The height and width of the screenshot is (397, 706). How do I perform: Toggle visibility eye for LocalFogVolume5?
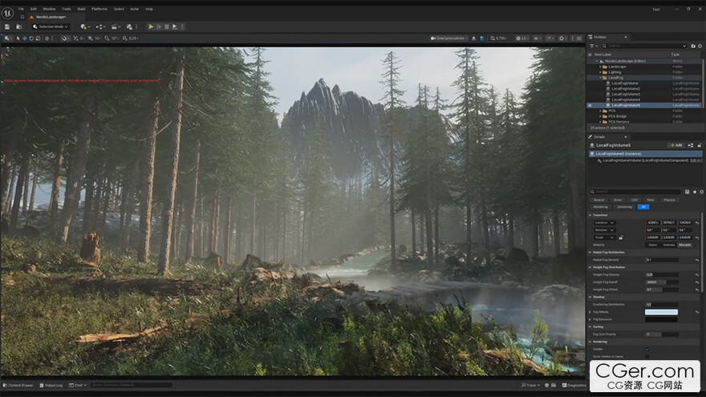tap(590, 105)
